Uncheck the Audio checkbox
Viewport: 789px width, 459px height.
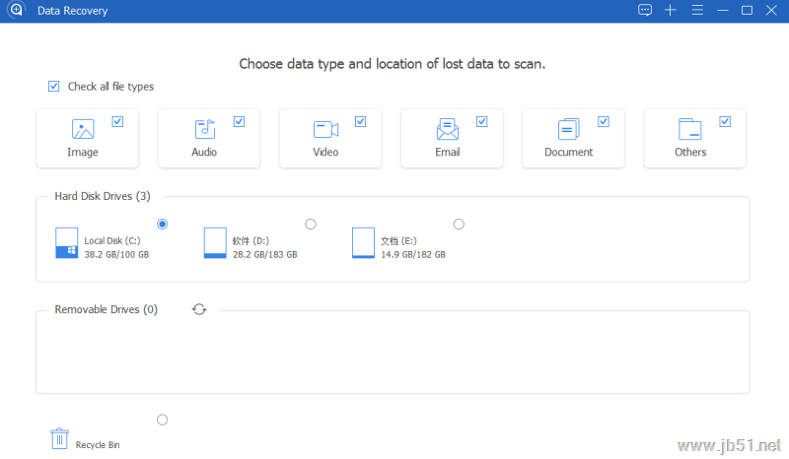[x=239, y=122]
